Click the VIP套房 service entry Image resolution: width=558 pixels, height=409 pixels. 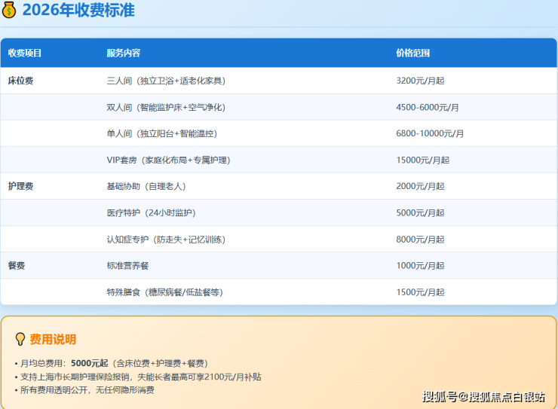click(168, 160)
